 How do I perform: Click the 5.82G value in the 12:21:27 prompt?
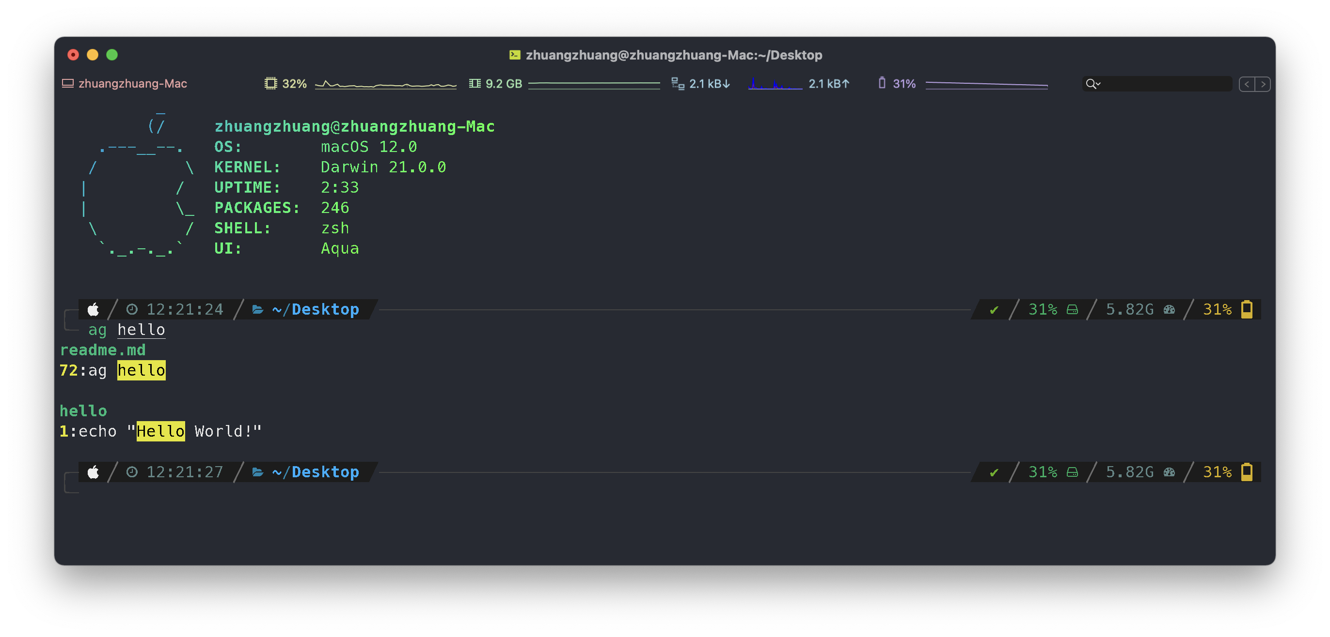(1130, 472)
